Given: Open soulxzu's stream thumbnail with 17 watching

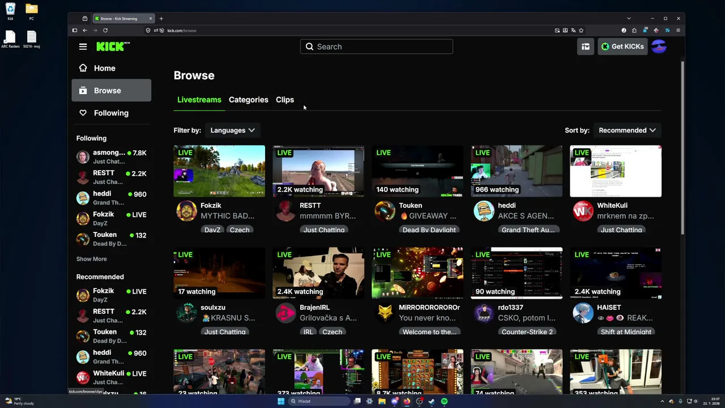Looking at the screenshot, I should tap(219, 273).
